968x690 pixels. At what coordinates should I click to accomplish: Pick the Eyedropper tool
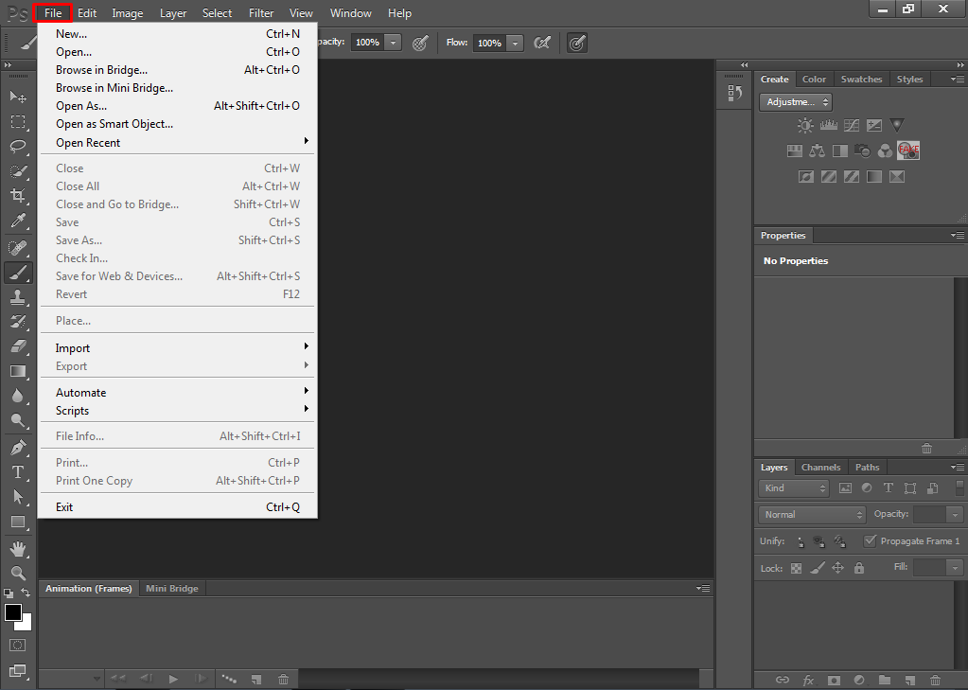(x=19, y=221)
